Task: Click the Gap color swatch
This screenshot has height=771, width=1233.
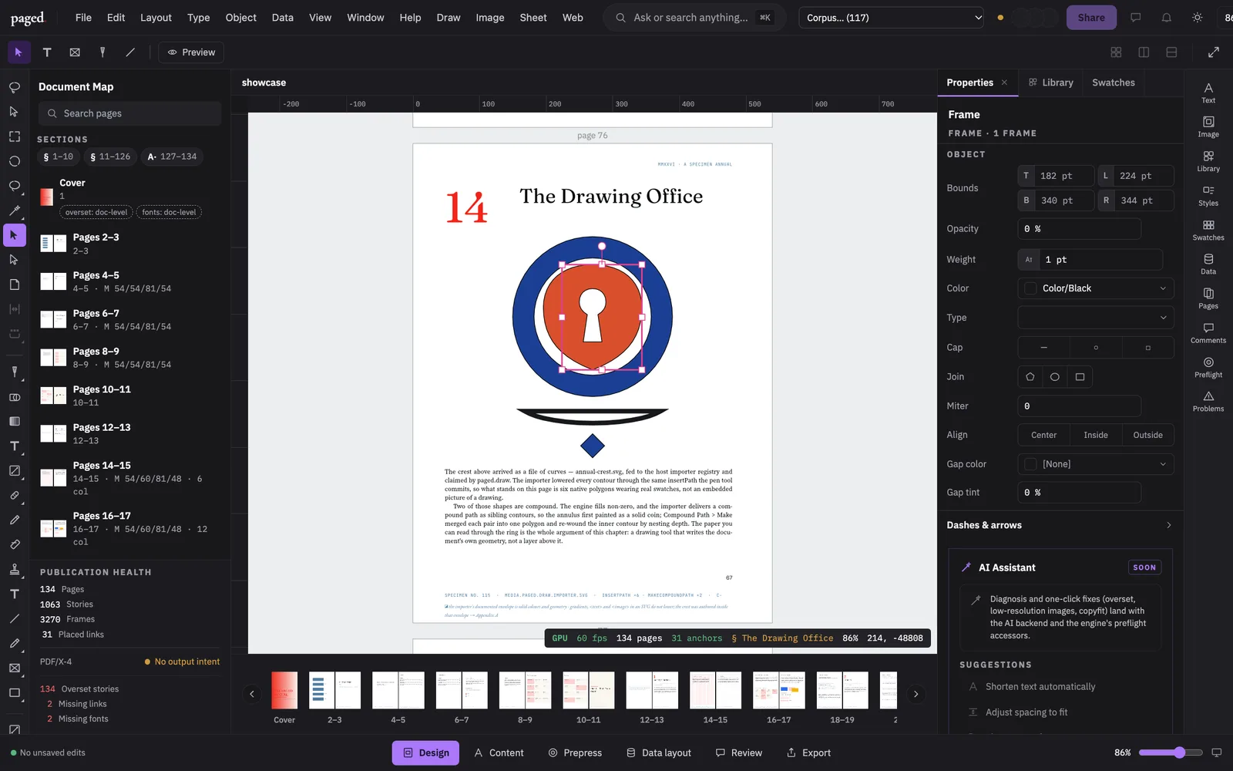Action: click(1030, 464)
